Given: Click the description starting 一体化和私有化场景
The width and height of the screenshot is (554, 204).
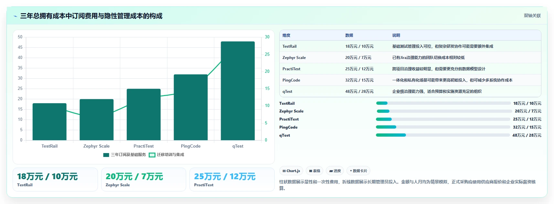Looking at the screenshot, I should [453, 80].
